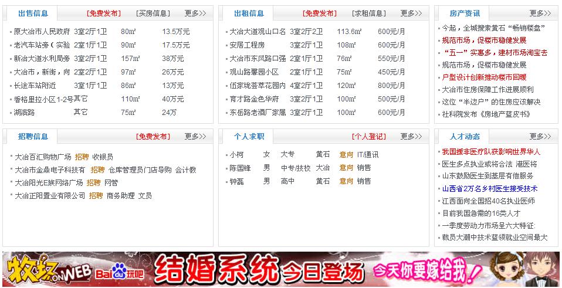Open rental 观山路馨园小区
The width and height of the screenshot is (562, 288).
click(x=254, y=72)
